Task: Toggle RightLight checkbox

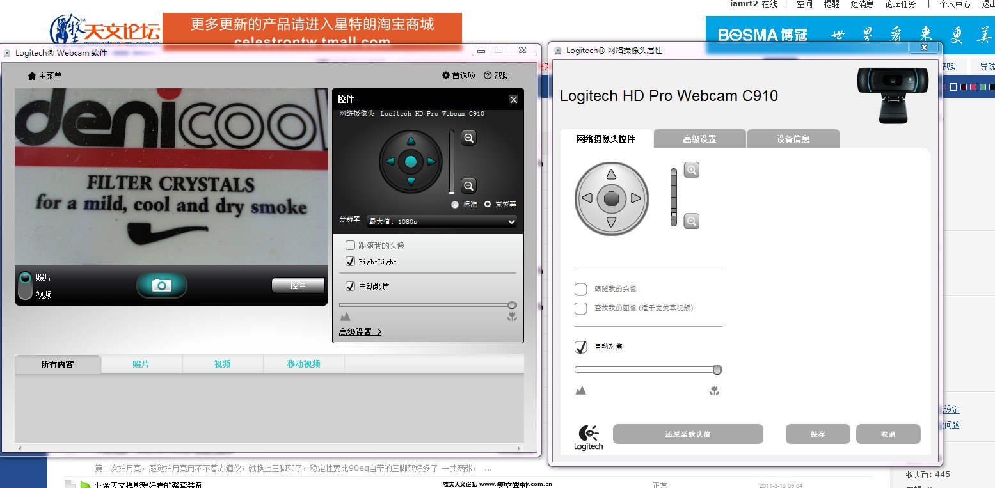Action: click(350, 262)
